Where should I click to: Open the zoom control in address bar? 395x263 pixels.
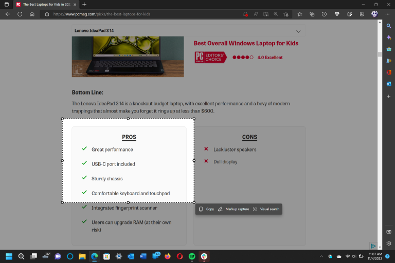[276, 14]
